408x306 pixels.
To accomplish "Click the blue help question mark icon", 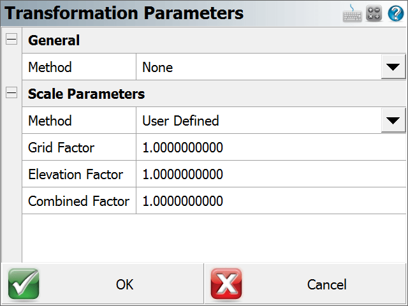I will click(396, 13).
